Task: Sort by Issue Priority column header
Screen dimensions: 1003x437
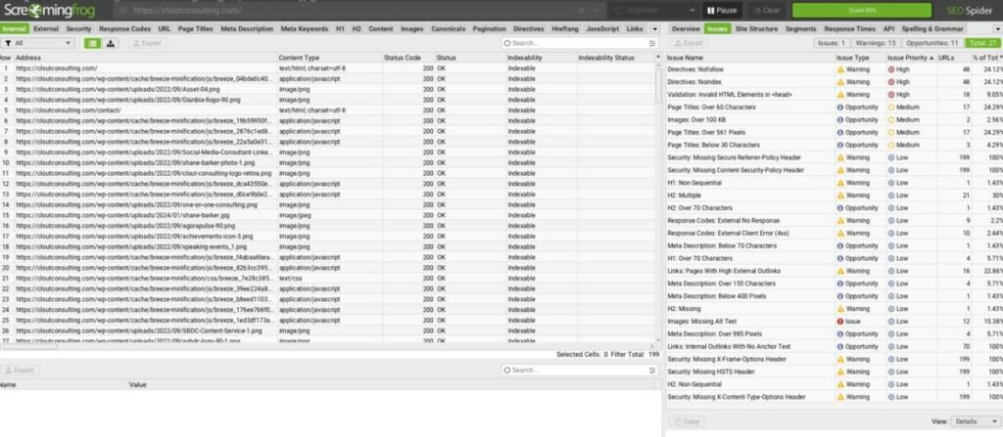Action: pyautogui.click(x=911, y=58)
